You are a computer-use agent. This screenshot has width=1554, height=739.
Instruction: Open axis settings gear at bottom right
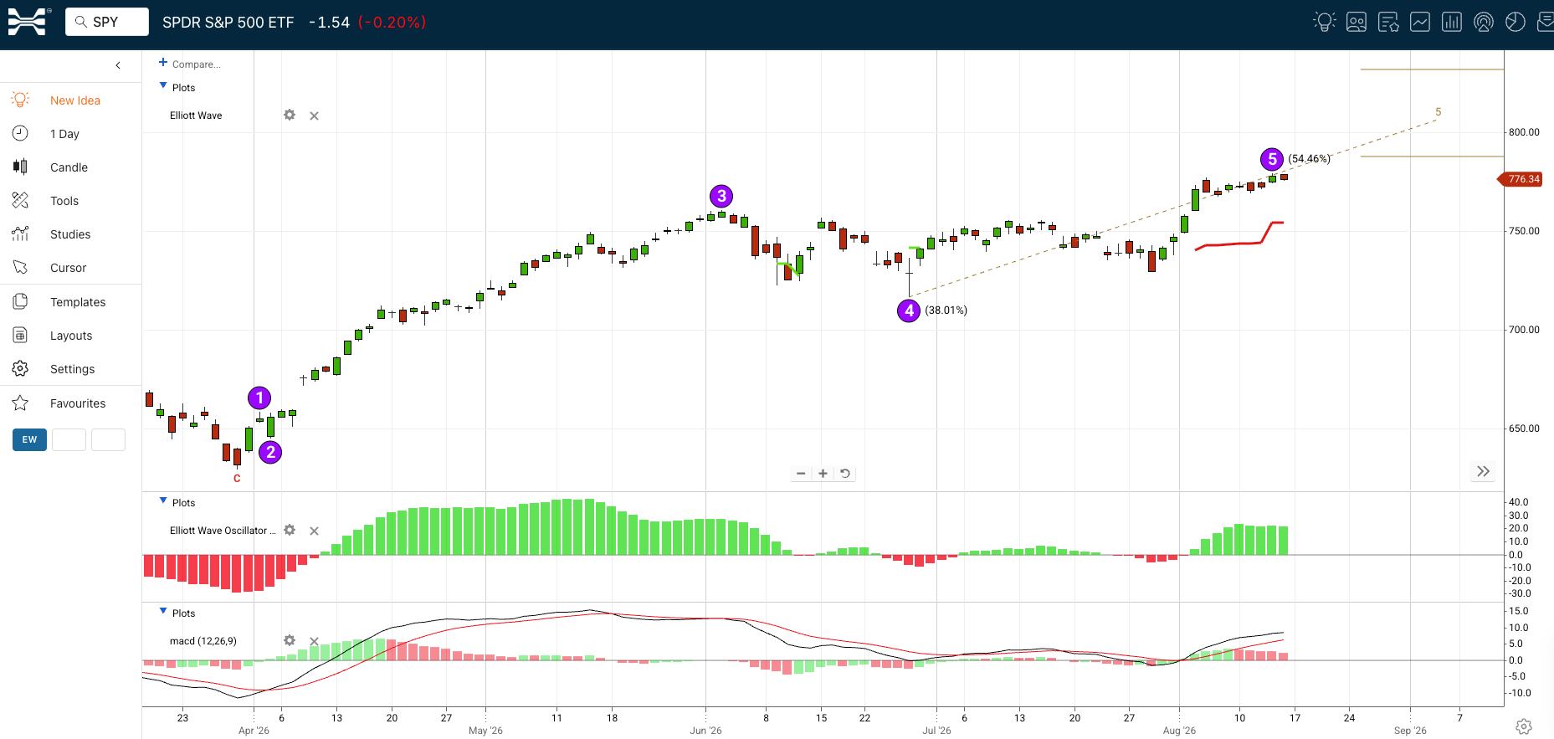[x=1524, y=726]
